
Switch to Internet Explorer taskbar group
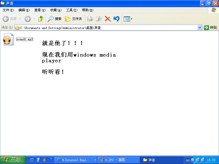pyautogui.click(x=76, y=160)
